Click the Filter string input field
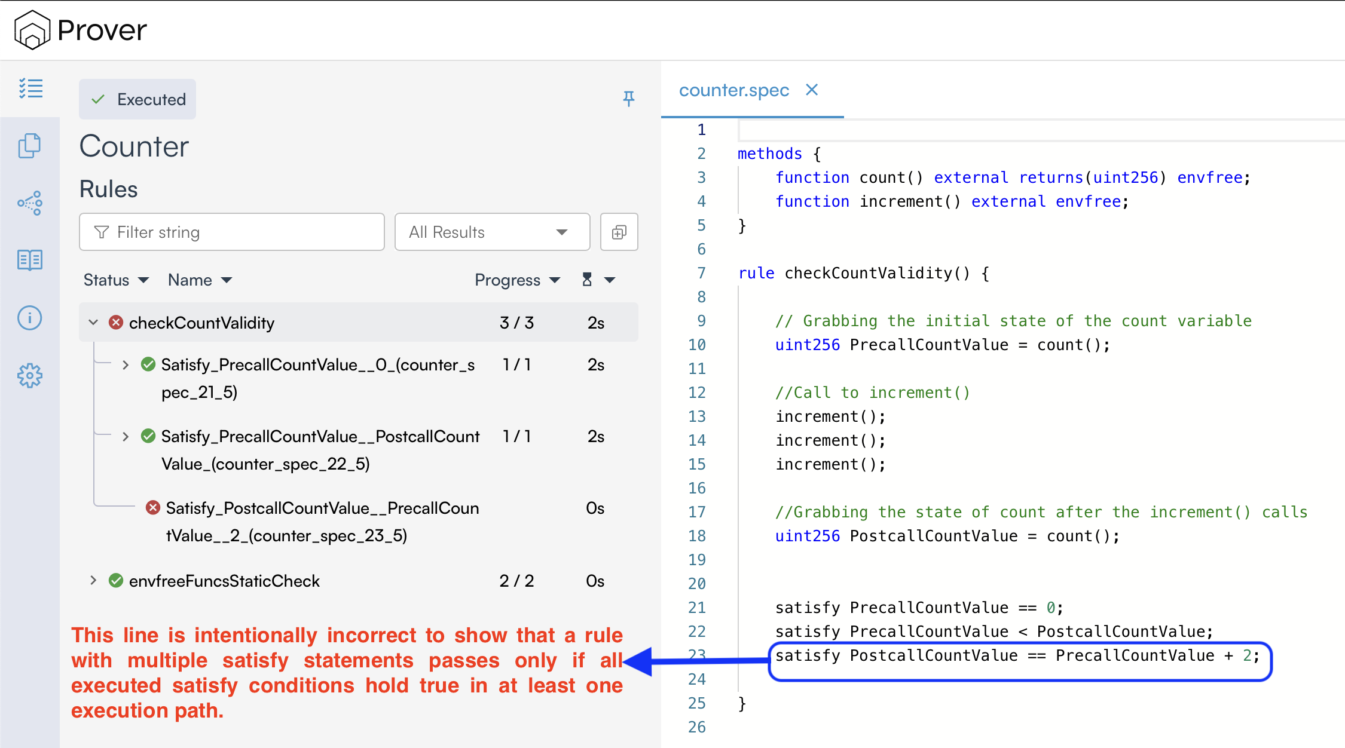Screen dimensions: 1345x748 click(x=232, y=232)
